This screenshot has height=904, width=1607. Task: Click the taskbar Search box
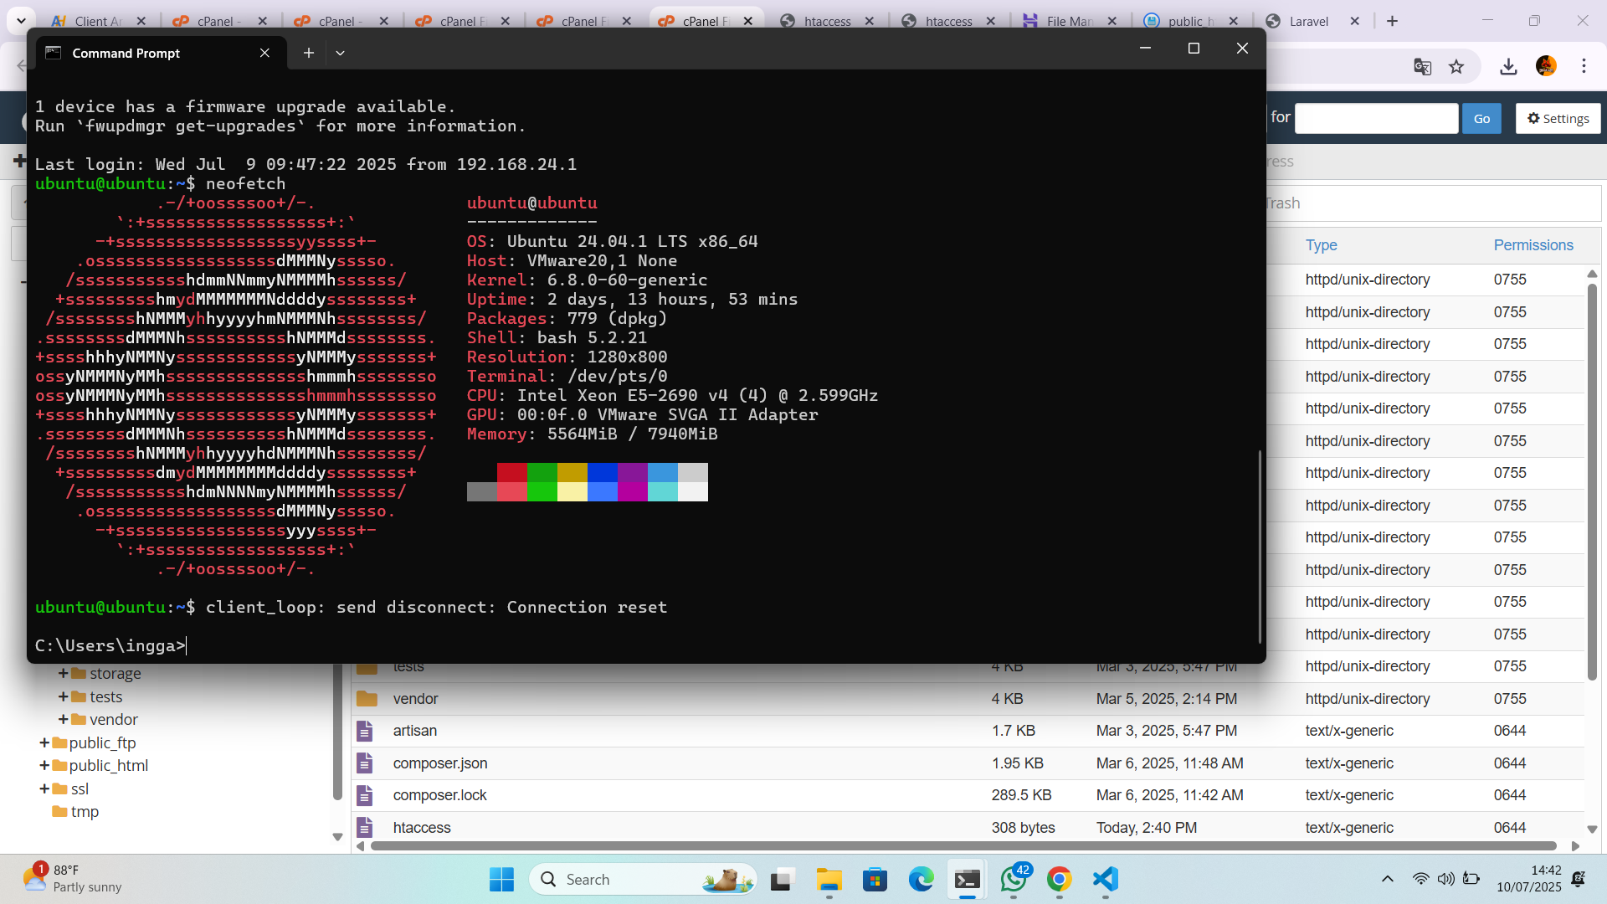[643, 879]
